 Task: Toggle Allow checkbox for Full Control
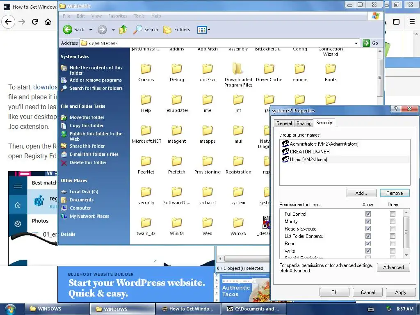tap(368, 214)
